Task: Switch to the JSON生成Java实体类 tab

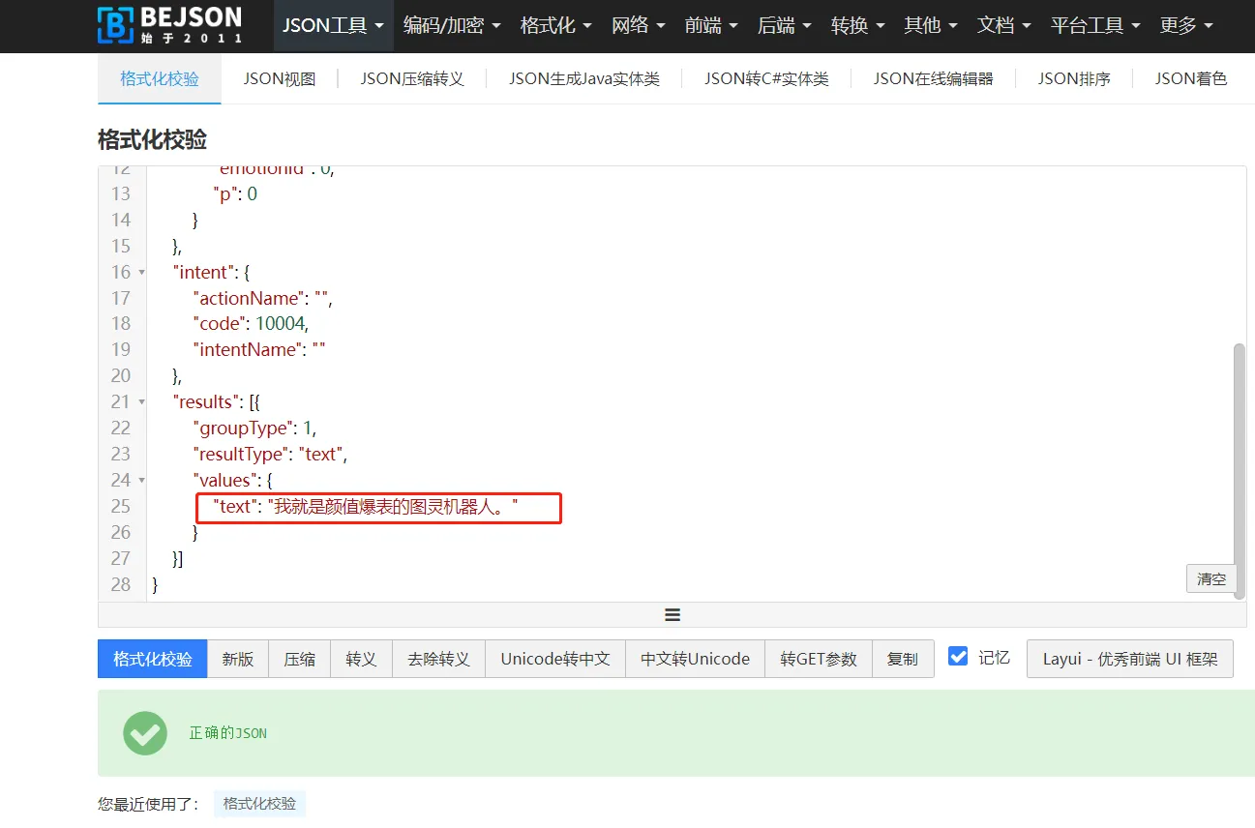Action: [x=584, y=79]
